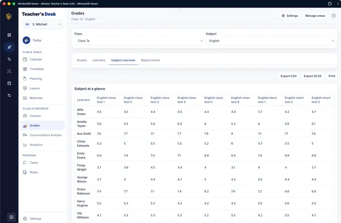The height and width of the screenshot is (223, 341).
Task: Select the Subject overview tab
Action: click(123, 60)
